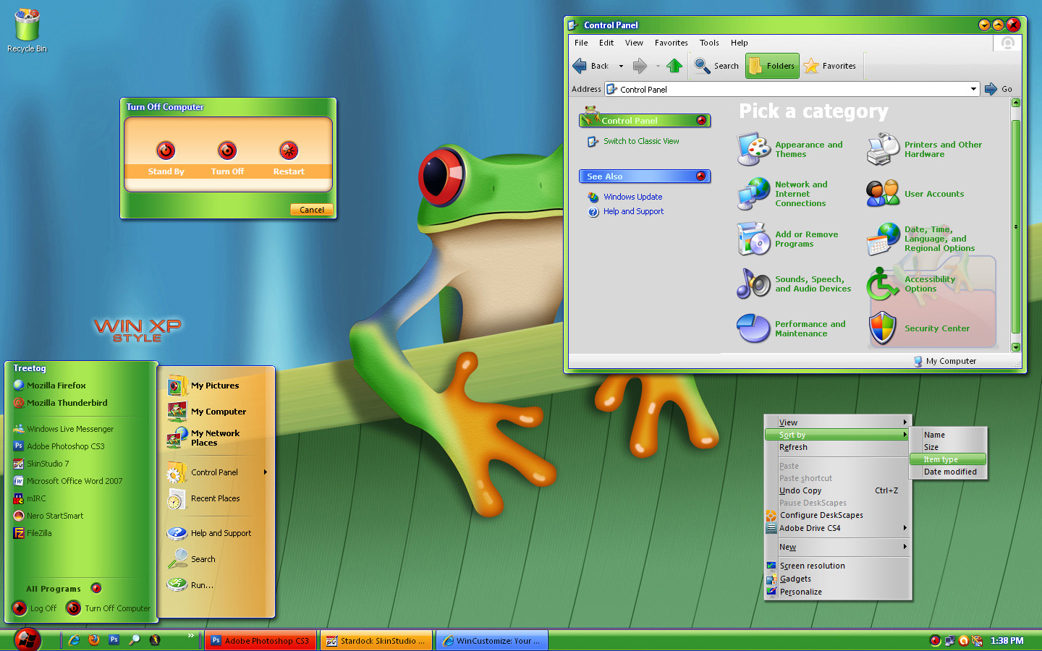1042x651 pixels.
Task: Open the Tools menu
Action: (x=709, y=43)
